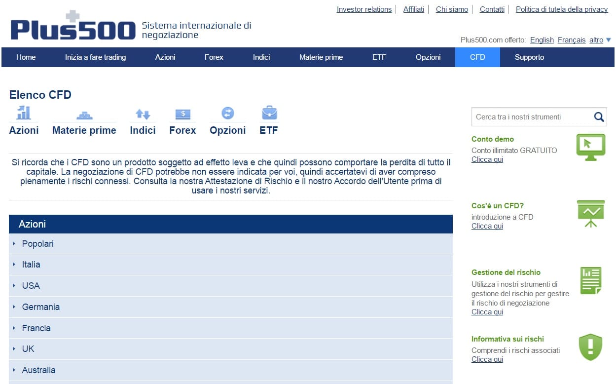Screen dimensions: 616x384
Task: Open the Chi siamo link
Action: point(452,9)
